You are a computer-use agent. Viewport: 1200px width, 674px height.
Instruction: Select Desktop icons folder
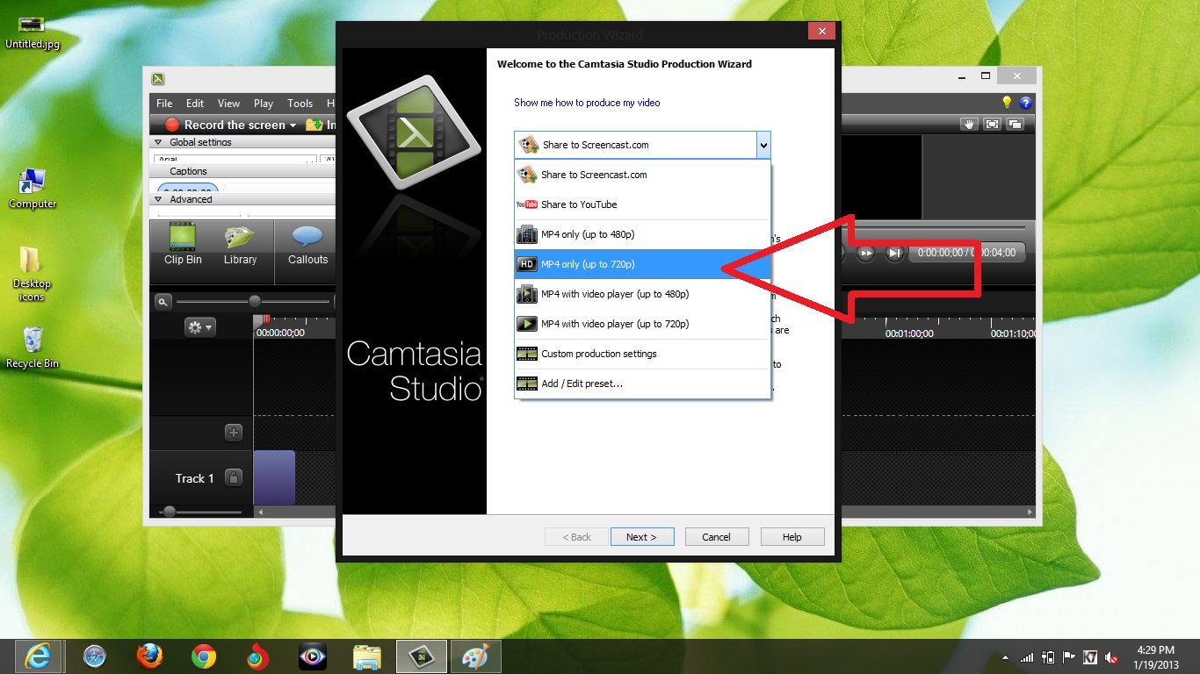tap(32, 274)
